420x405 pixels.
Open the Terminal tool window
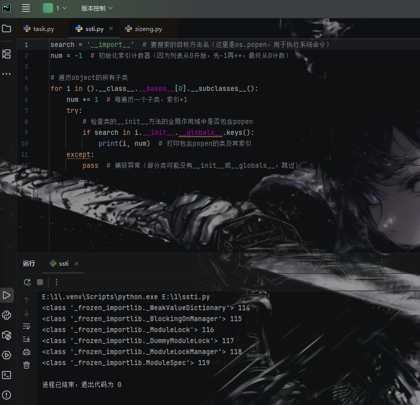click(x=6, y=375)
